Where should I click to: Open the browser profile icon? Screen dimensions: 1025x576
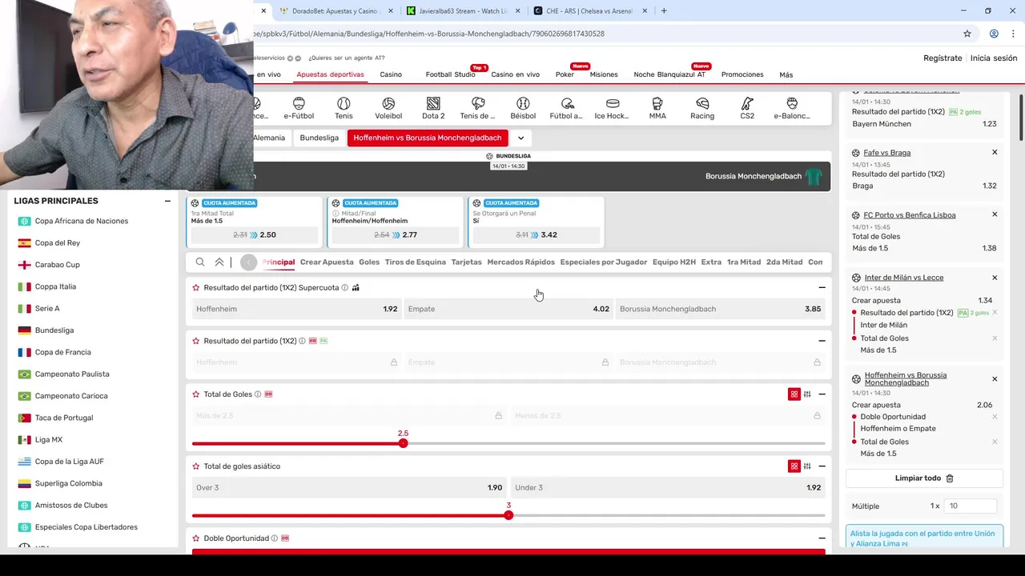tap(994, 34)
